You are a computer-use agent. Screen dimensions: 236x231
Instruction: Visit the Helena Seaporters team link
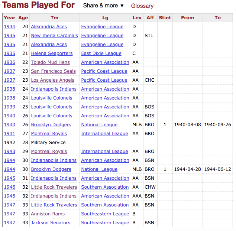tap(52, 53)
